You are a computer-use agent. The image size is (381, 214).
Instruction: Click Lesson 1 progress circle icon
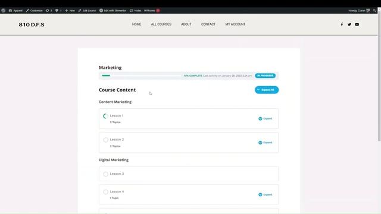click(x=105, y=117)
